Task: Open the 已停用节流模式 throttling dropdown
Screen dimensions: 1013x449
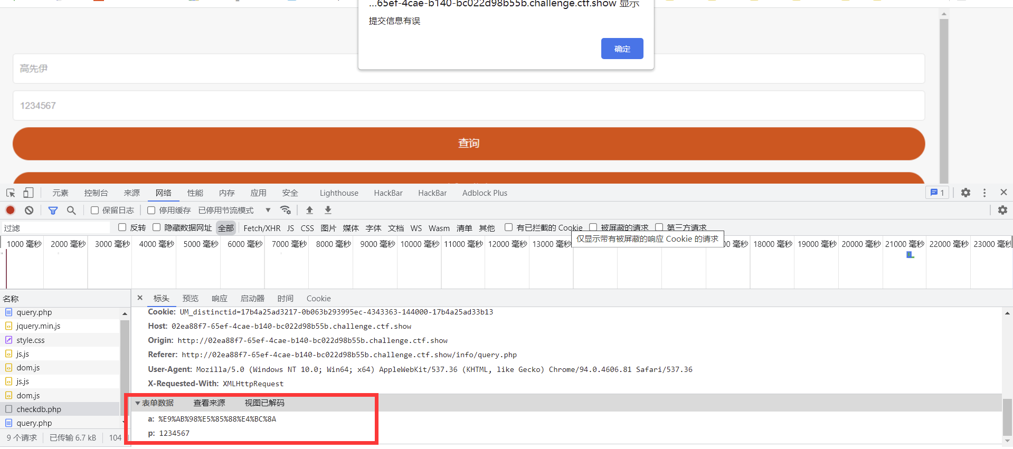Action: 234,210
